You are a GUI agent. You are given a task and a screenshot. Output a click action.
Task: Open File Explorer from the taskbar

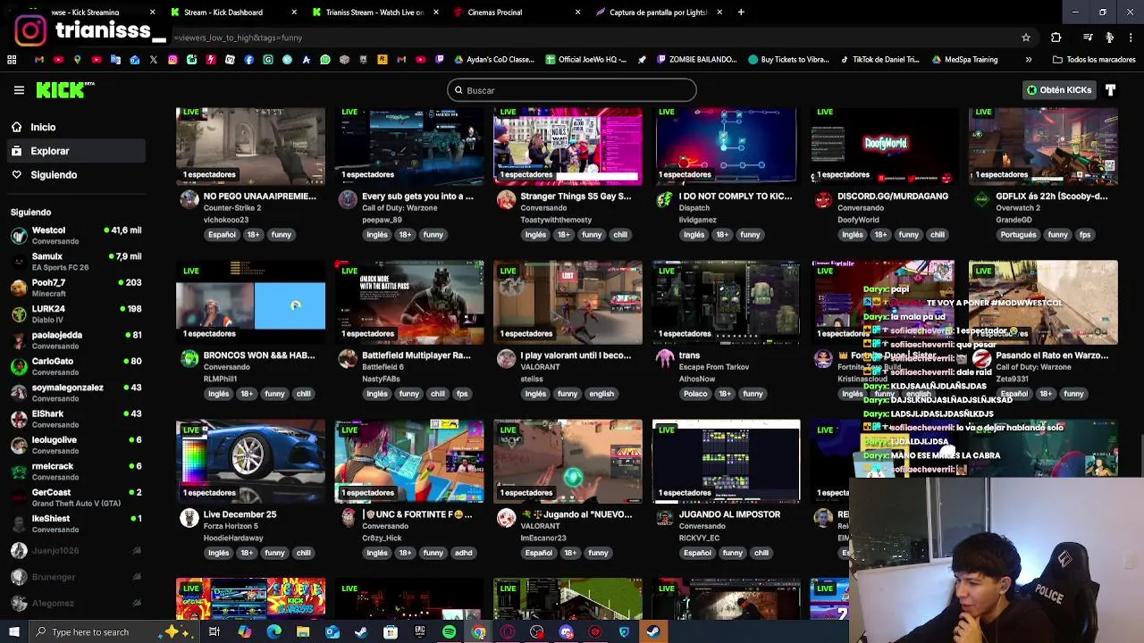[x=303, y=632]
